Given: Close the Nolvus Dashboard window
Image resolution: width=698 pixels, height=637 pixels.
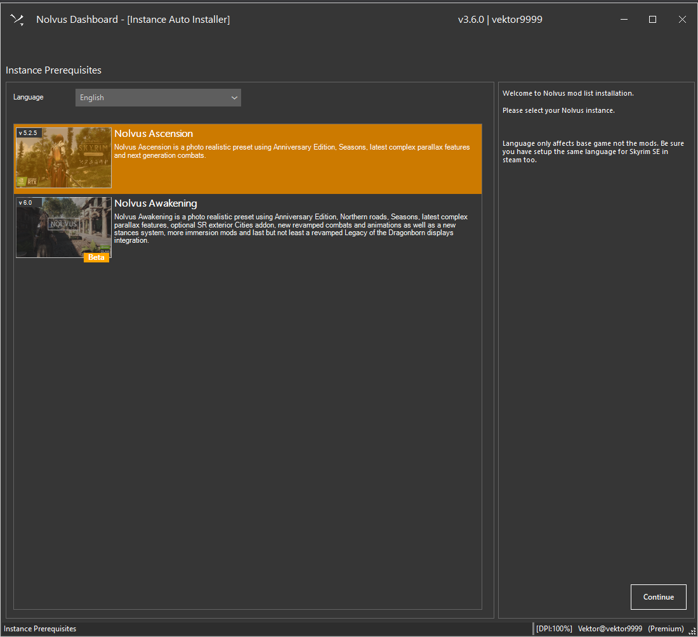Looking at the screenshot, I should [x=682, y=20].
